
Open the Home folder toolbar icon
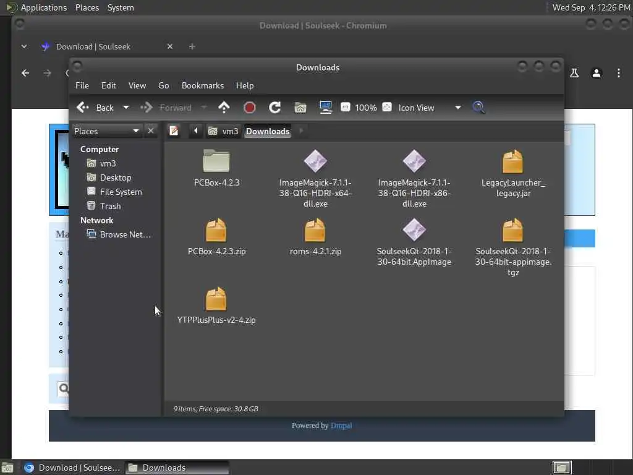coord(300,108)
